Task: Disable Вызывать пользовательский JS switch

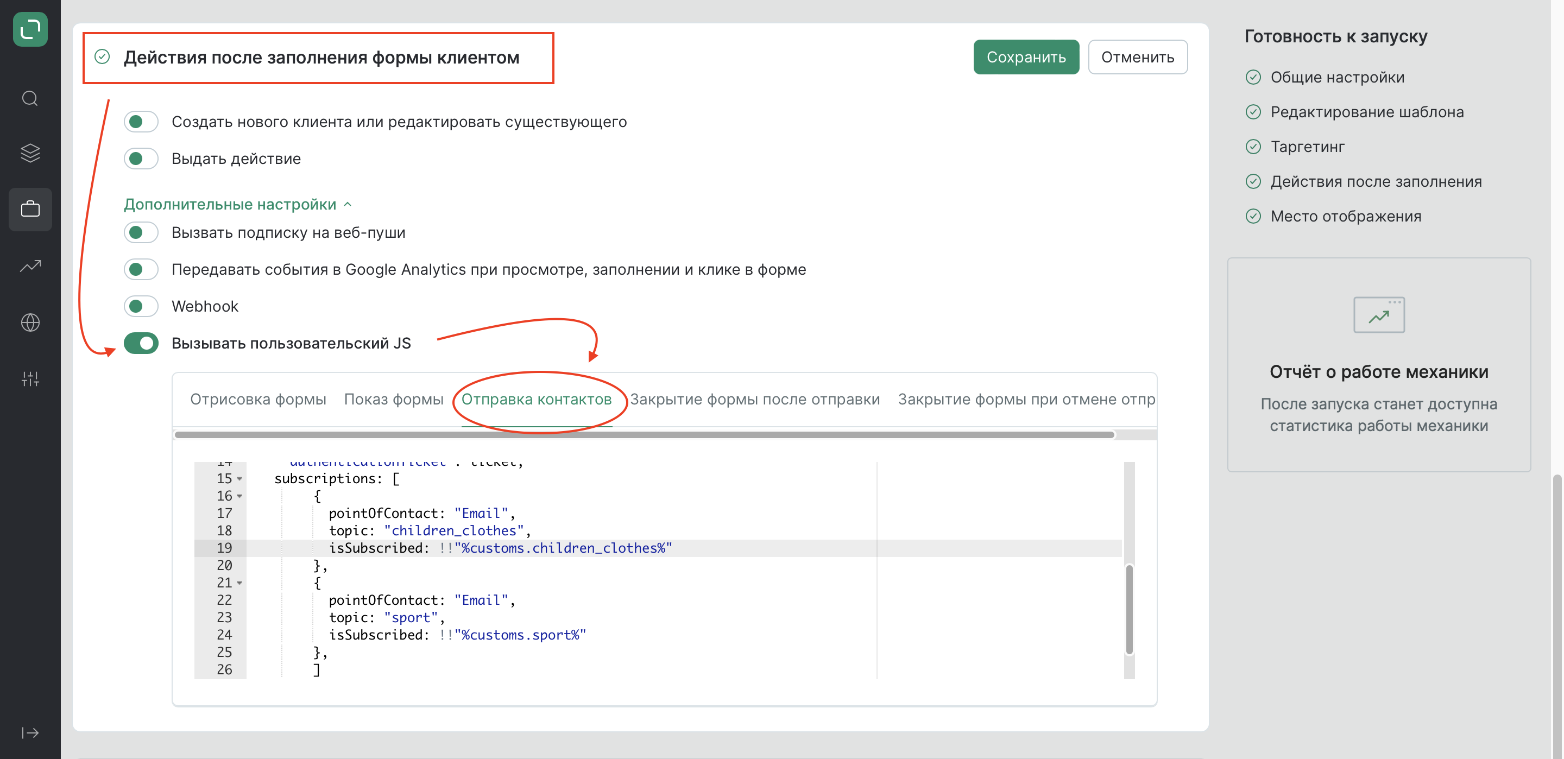Action: (x=141, y=344)
